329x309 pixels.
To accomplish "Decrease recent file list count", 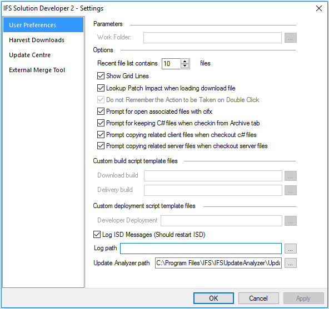I will [185, 66].
